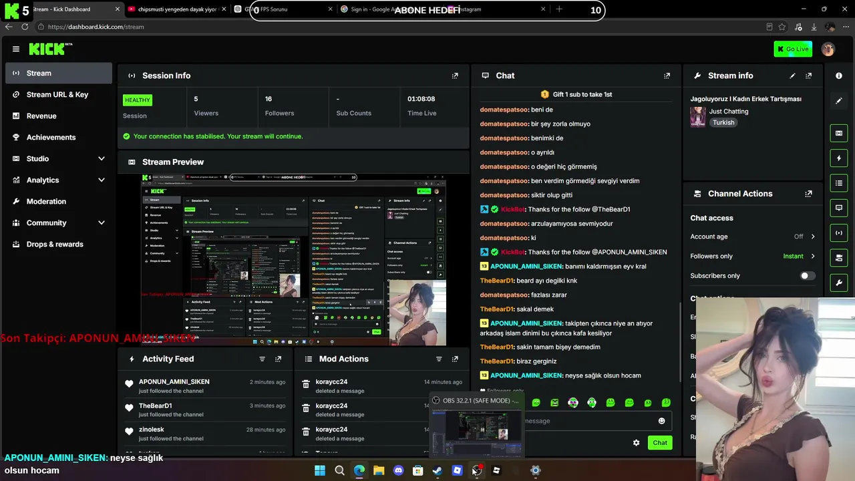The height and width of the screenshot is (481, 855).
Task: Open the profile avatar menu
Action: (x=828, y=49)
